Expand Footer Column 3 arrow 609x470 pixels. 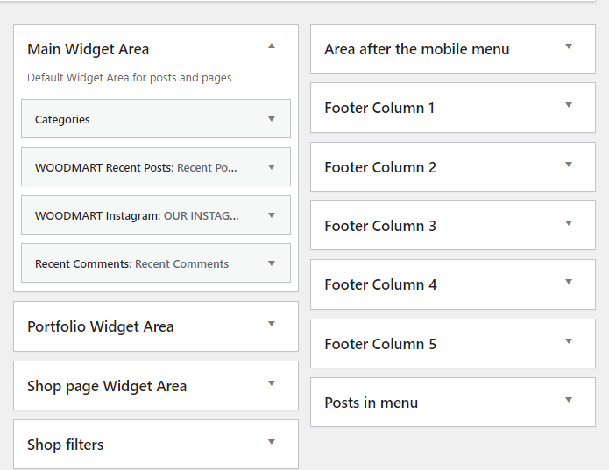[569, 223]
